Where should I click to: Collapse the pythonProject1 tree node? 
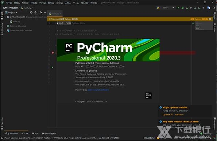pos(5,17)
